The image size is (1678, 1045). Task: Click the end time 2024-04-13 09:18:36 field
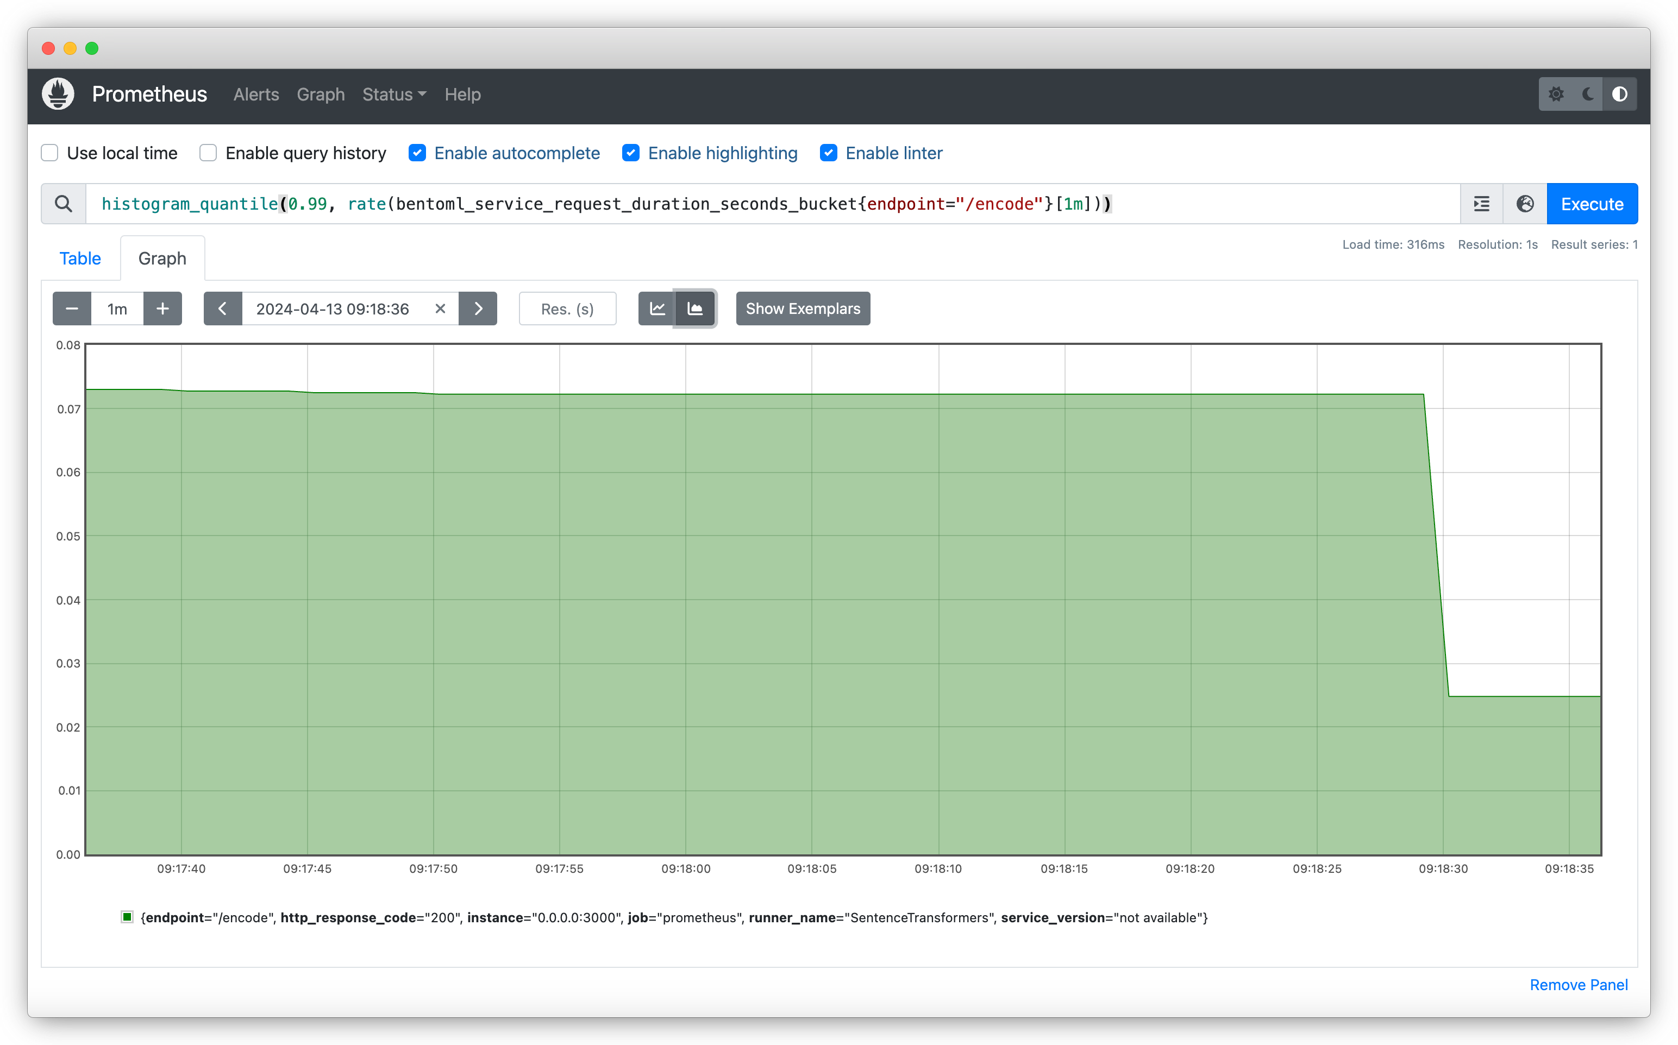(x=333, y=309)
